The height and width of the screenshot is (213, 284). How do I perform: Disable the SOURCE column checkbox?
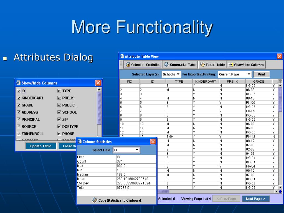click(19, 126)
